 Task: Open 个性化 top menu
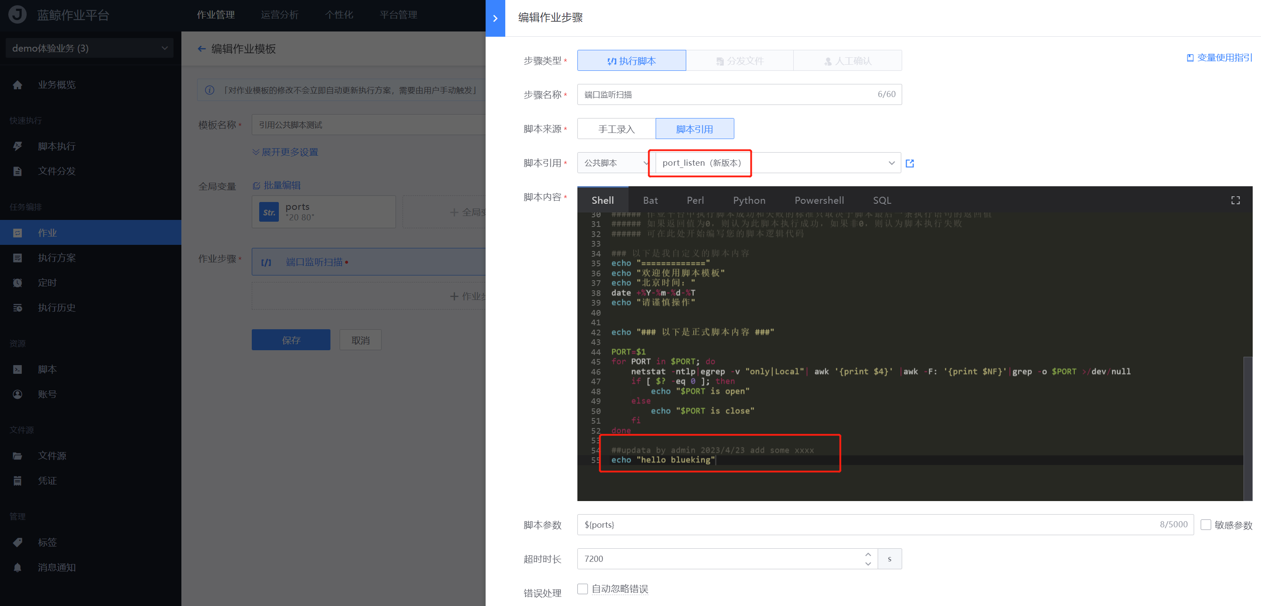[x=339, y=15]
